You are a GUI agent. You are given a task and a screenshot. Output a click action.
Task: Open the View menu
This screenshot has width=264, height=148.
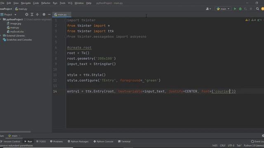pyautogui.click(x=16, y=3)
